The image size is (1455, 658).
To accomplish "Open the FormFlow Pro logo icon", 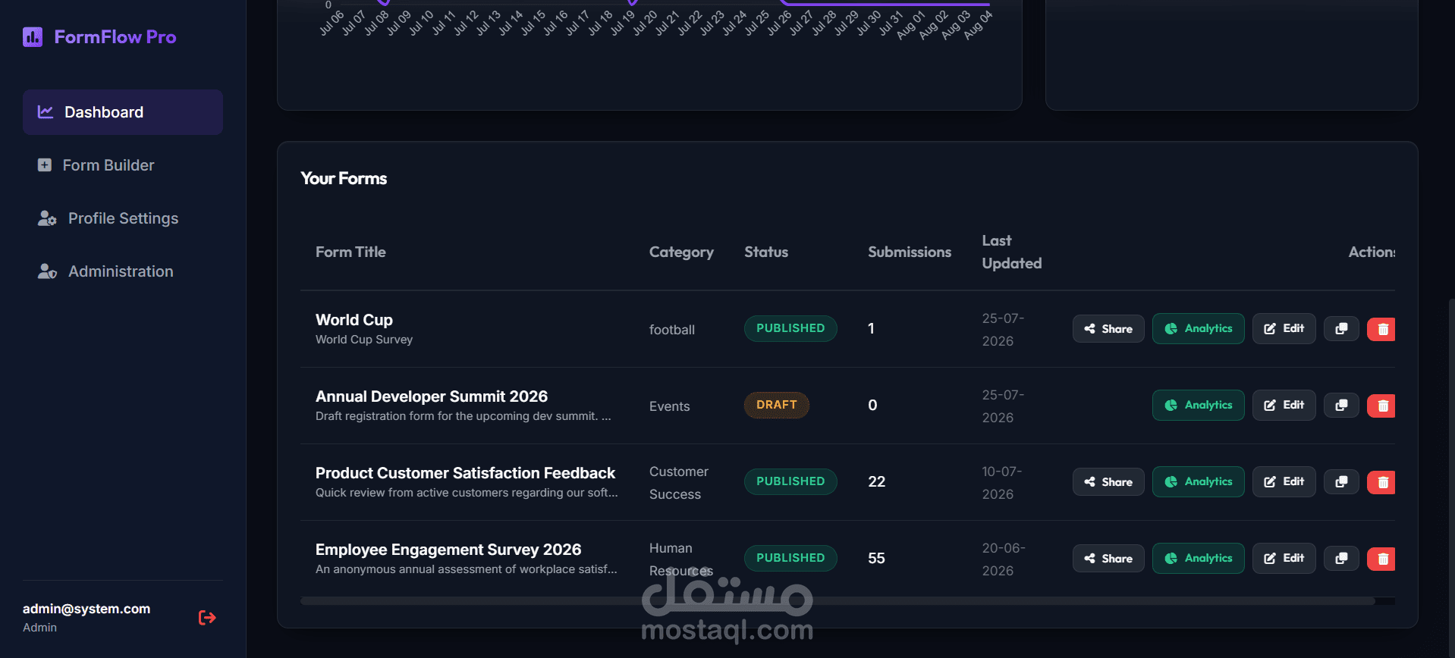I will tap(33, 37).
